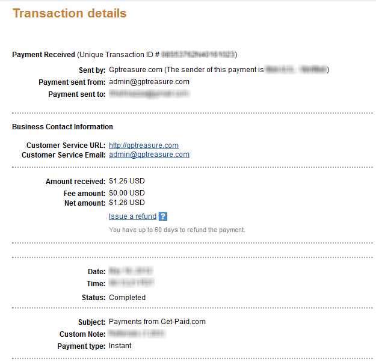
Task: Click the Transaction details heading
Action: pos(69,13)
